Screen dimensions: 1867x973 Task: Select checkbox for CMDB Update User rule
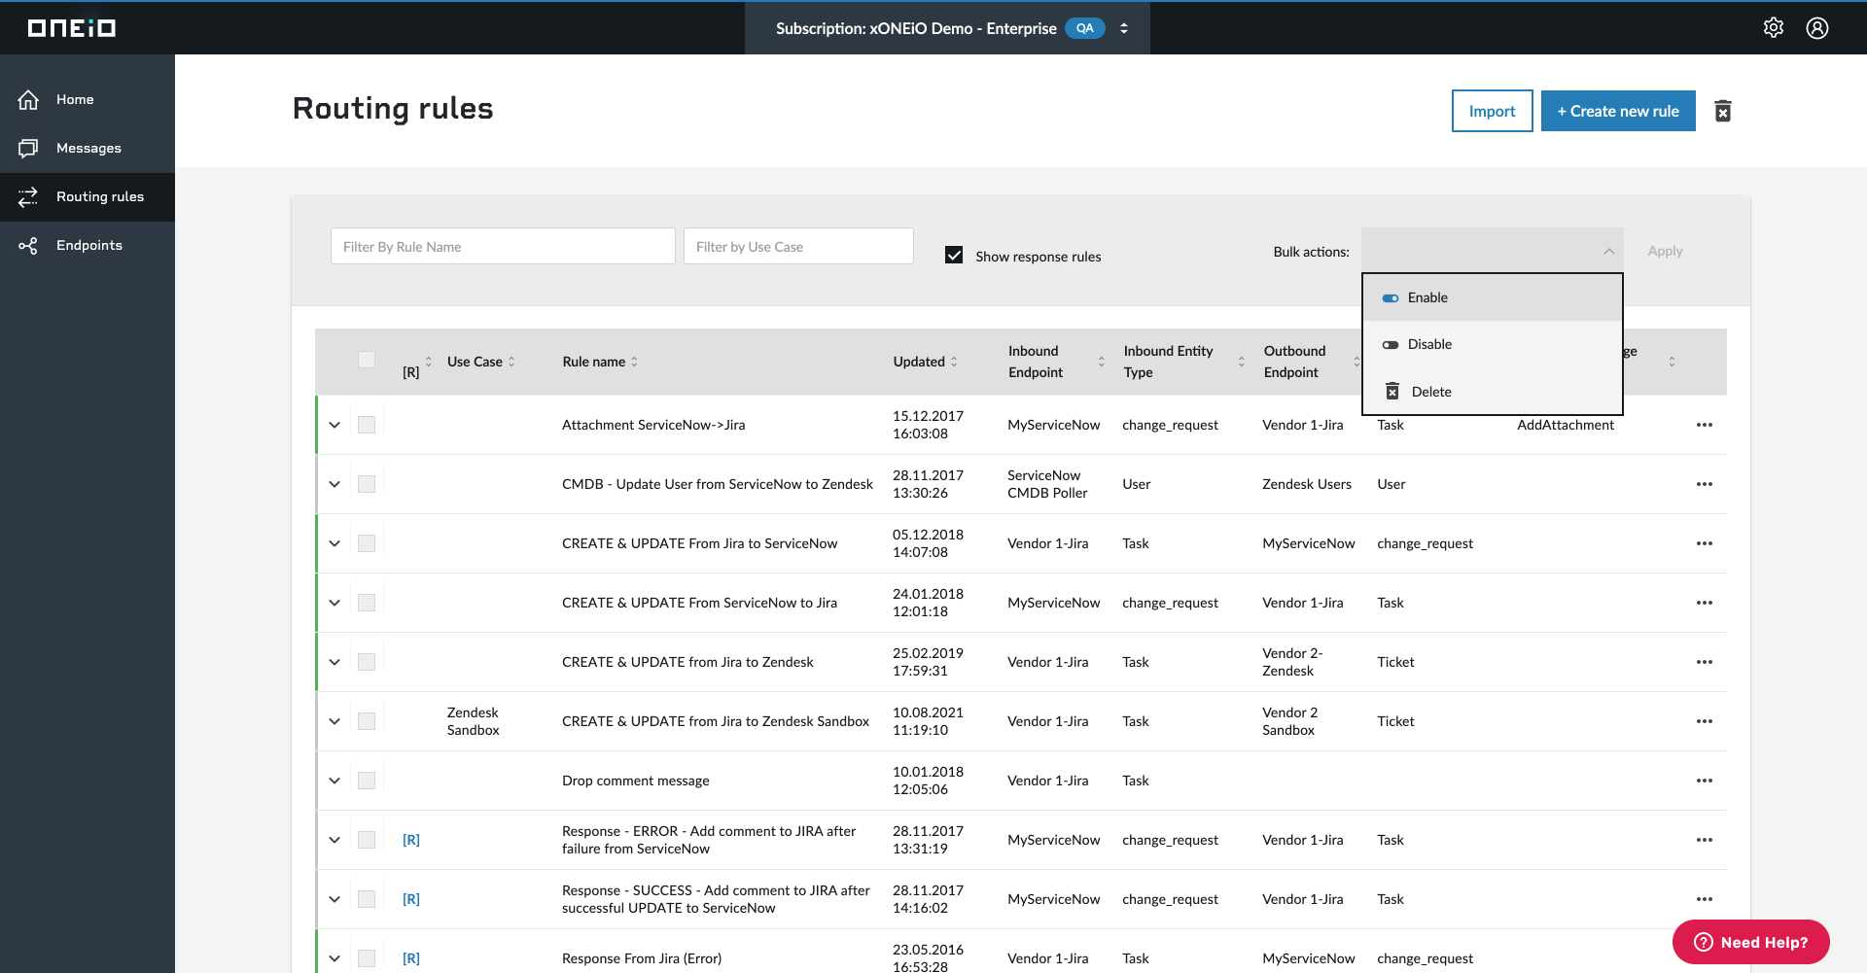click(367, 484)
